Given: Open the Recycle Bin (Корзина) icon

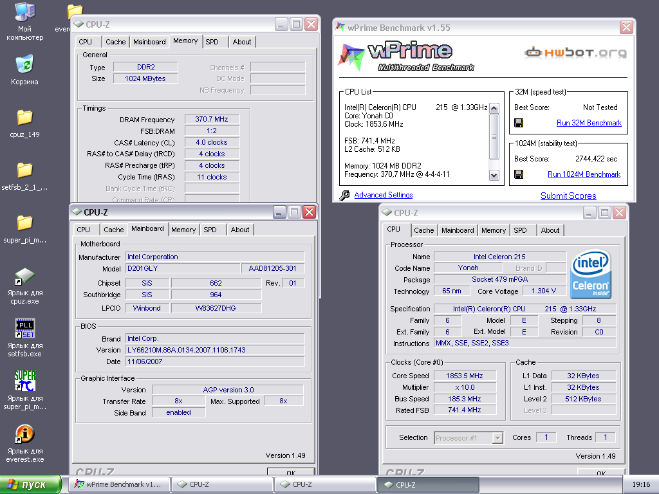Looking at the screenshot, I should 24,64.
